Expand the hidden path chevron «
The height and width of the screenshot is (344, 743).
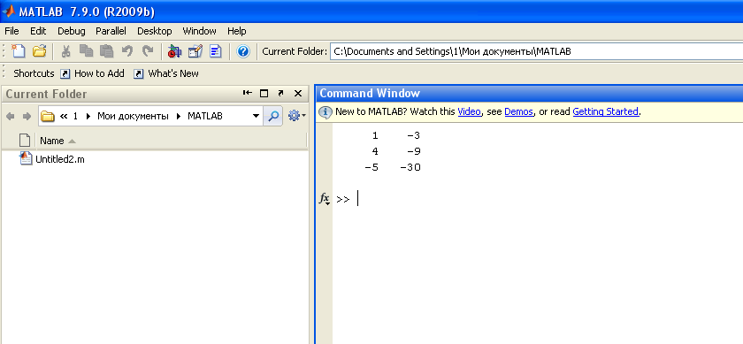click(64, 116)
